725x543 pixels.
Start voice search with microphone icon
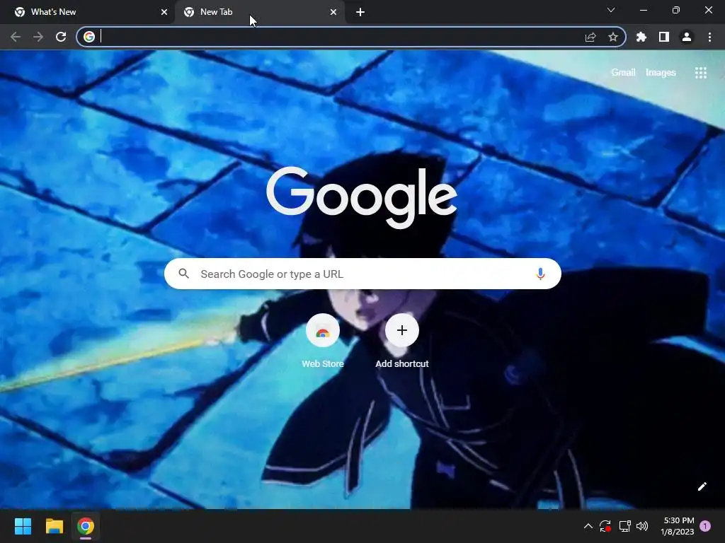tap(540, 274)
